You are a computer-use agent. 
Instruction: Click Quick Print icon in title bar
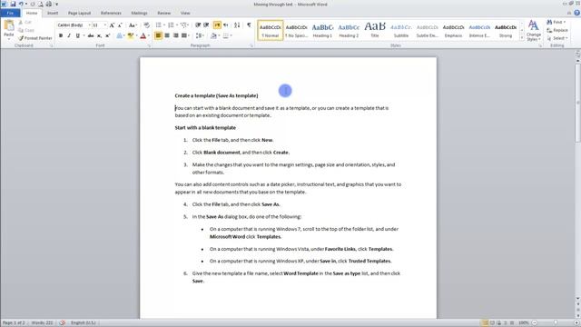point(48,4)
